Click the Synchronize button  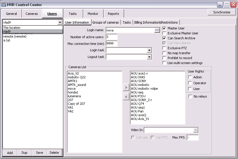pos(222,12)
